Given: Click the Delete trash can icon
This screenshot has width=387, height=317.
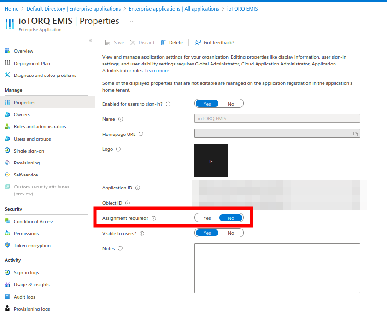Looking at the screenshot, I should tap(163, 42).
